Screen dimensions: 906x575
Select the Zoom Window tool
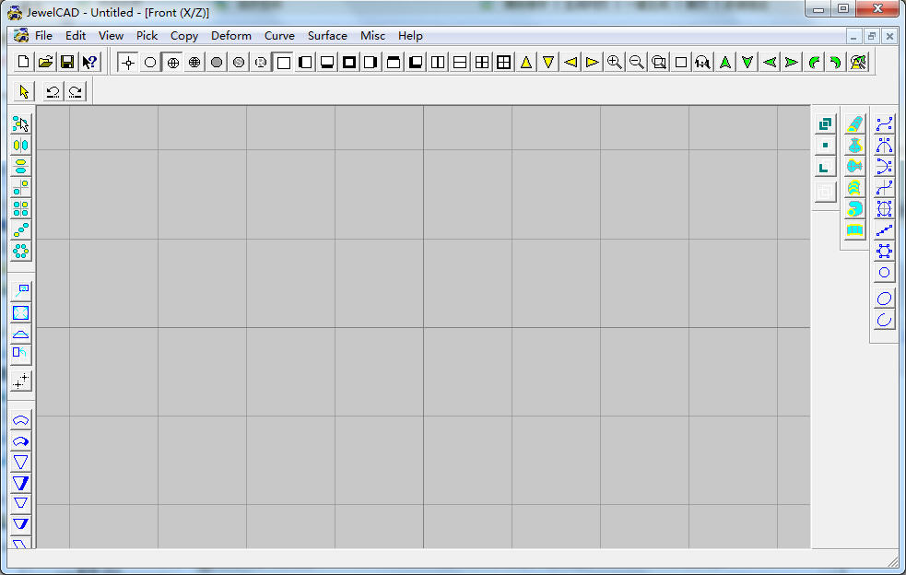[658, 62]
